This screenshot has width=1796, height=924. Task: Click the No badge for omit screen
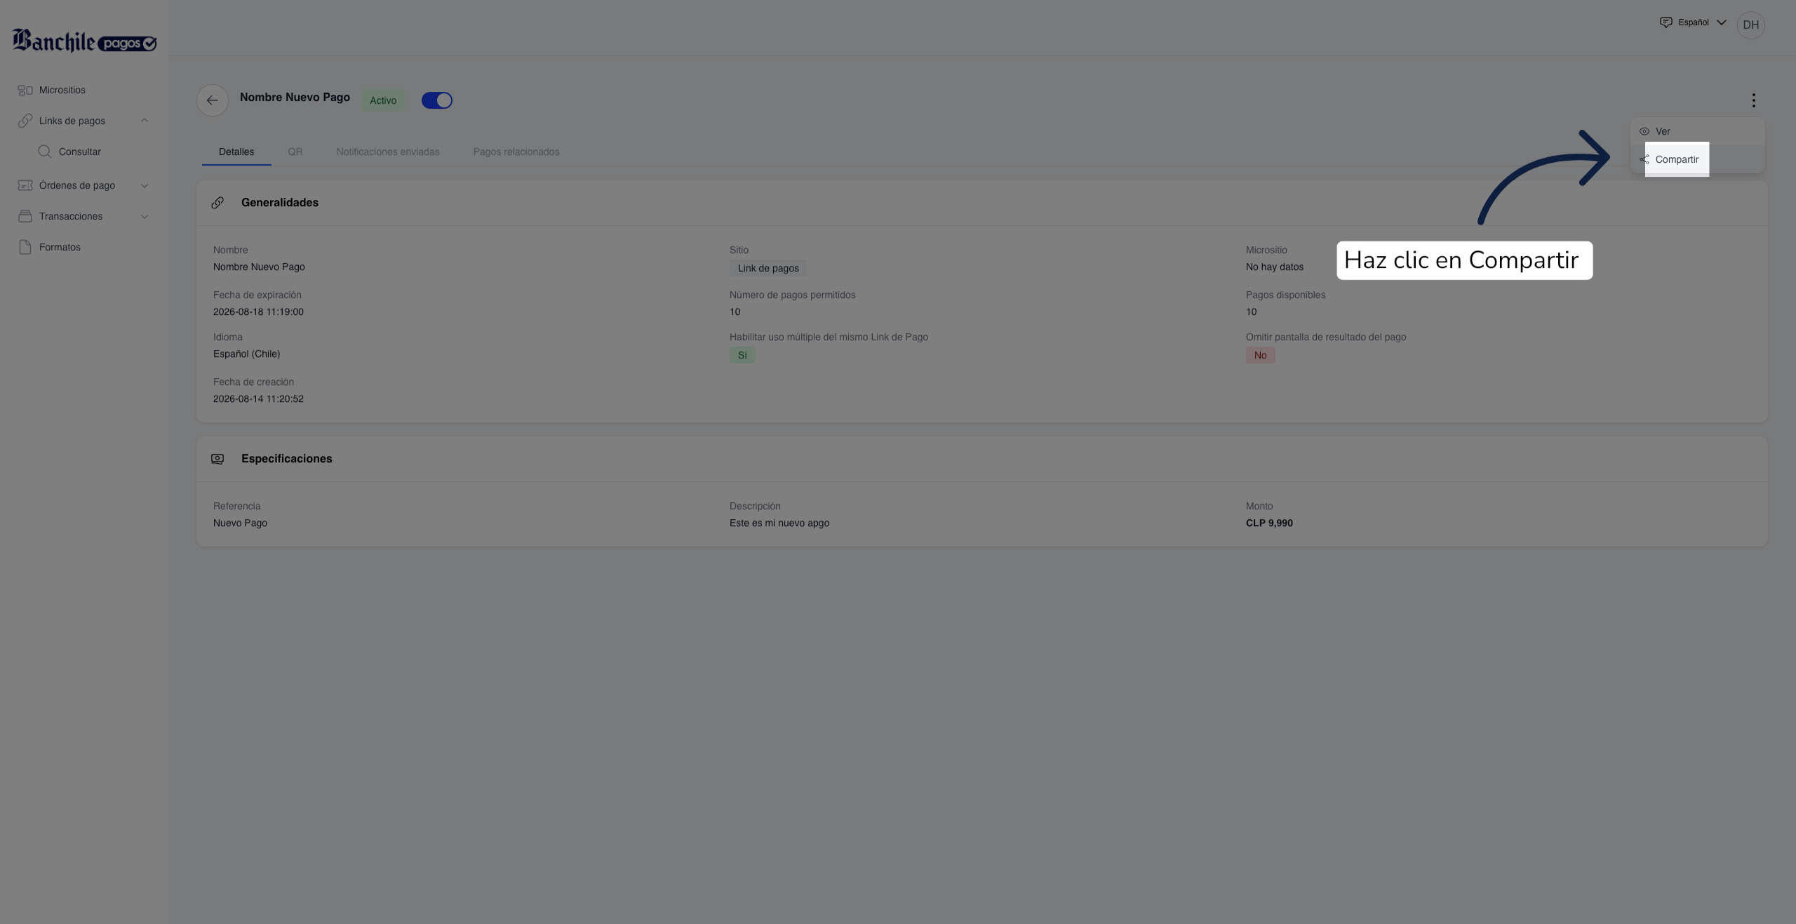1261,355
